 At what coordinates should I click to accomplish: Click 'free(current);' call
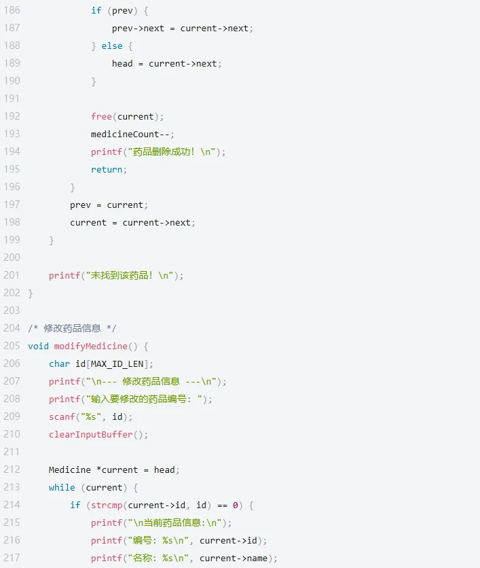point(127,117)
